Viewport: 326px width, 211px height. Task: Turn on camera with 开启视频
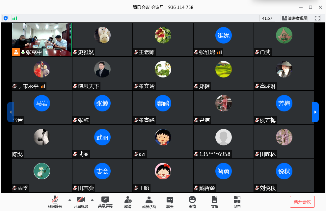tap(81, 202)
